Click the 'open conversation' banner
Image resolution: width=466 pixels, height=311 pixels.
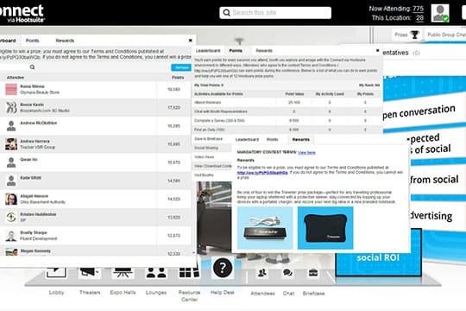click(x=419, y=112)
